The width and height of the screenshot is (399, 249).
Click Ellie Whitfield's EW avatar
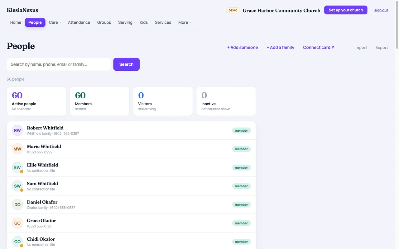pyautogui.click(x=17, y=167)
